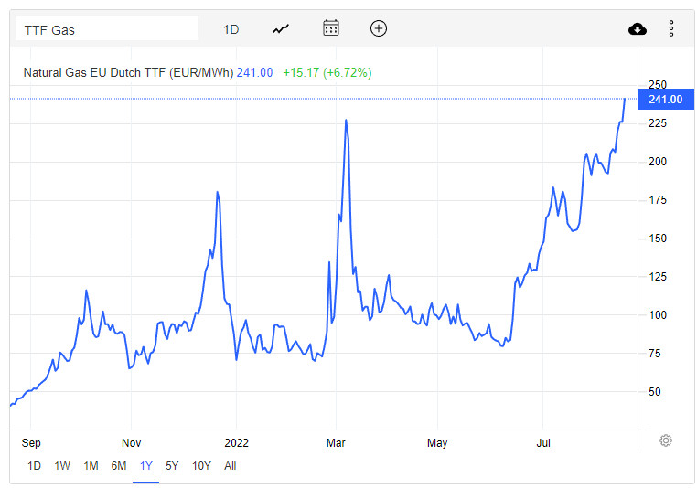Select the bottom 1D time range
This screenshot has width=697, height=488.
34,466
